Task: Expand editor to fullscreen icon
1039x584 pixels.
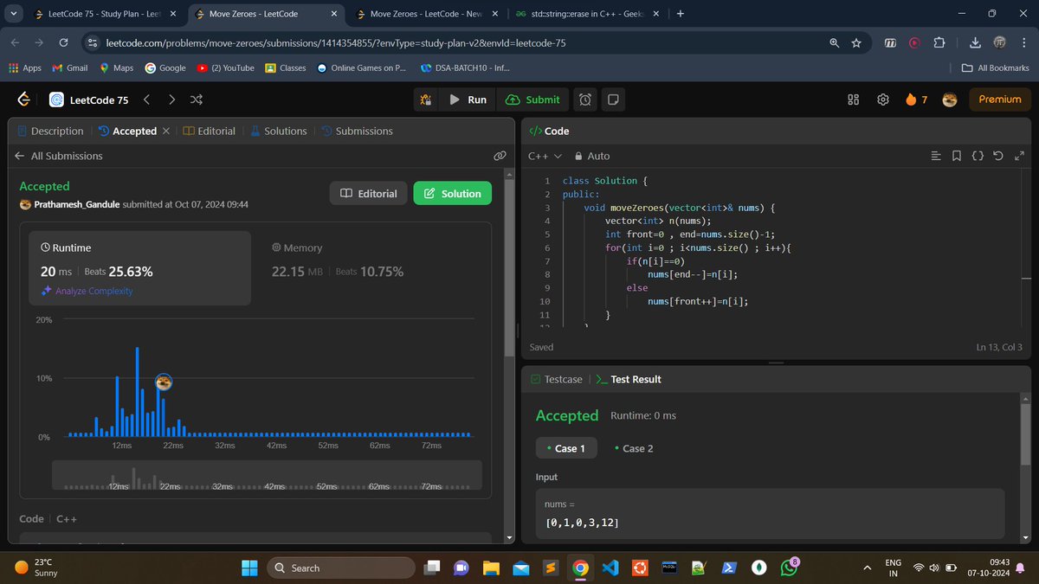Action: [x=1018, y=156]
